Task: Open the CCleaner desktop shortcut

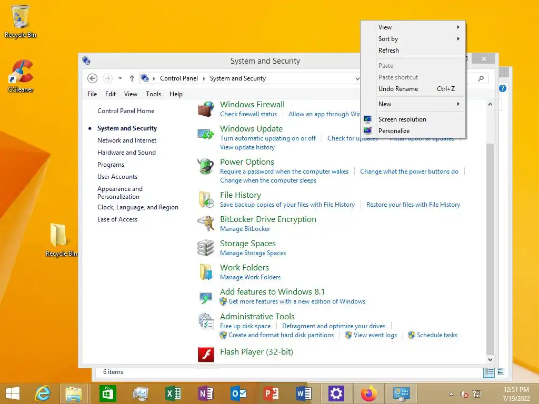Action: coord(21,76)
